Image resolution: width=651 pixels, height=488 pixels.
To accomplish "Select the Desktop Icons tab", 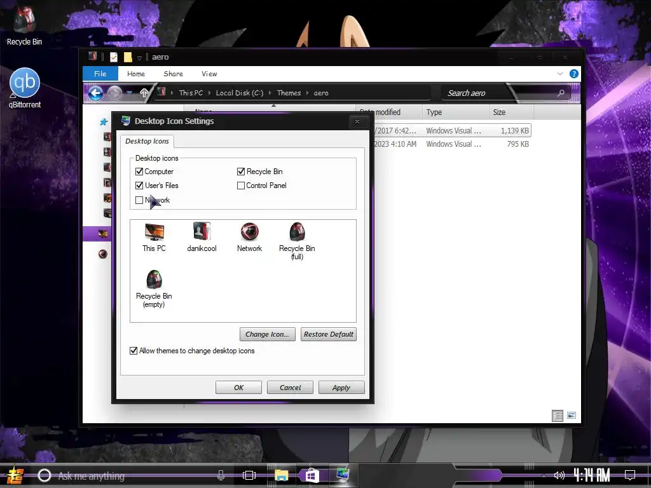I will (x=147, y=141).
